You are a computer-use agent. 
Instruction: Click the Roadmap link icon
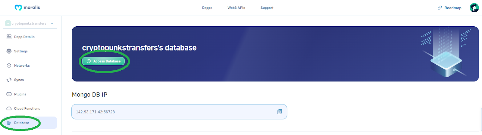(440, 8)
